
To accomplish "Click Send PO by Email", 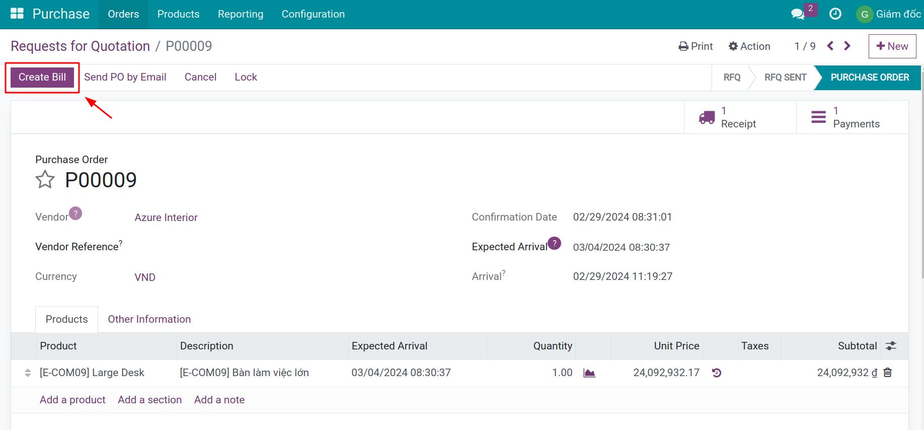I will pos(125,77).
